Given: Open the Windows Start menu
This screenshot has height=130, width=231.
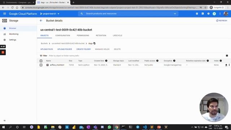Looking at the screenshot, I should click(x=3, y=127).
